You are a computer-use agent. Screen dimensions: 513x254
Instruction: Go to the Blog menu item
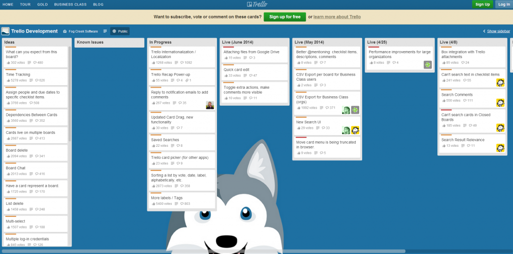tap(98, 5)
